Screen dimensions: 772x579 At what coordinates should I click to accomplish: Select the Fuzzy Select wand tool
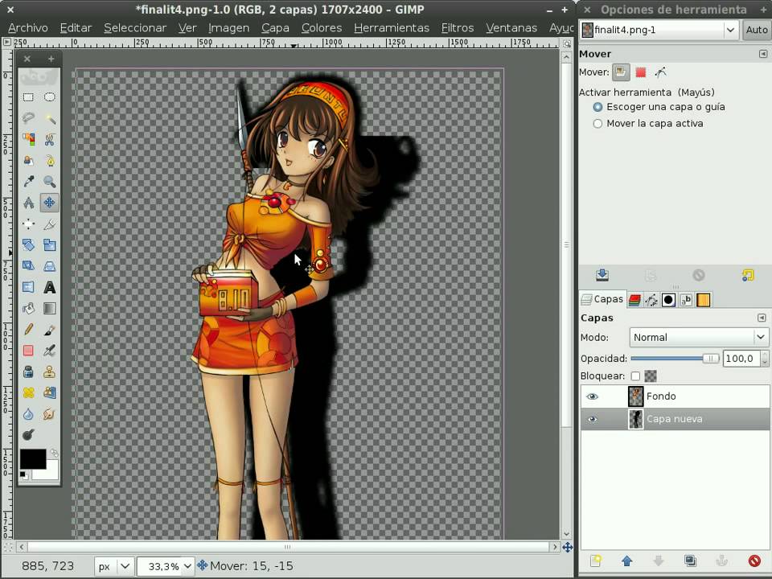click(49, 118)
